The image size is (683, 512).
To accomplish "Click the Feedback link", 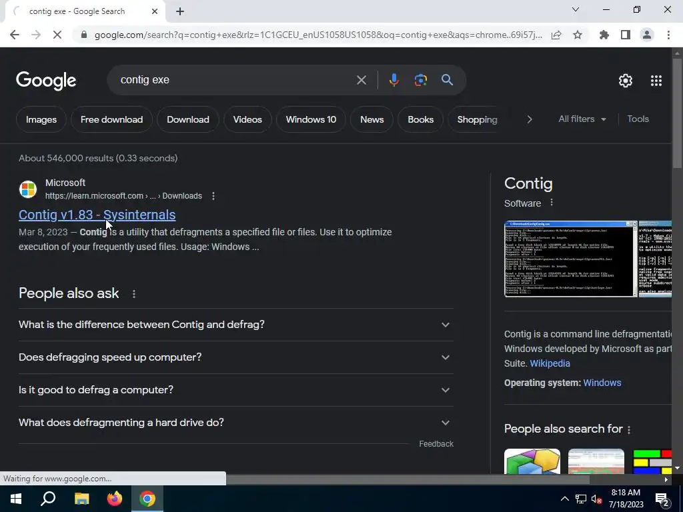I will (x=436, y=443).
